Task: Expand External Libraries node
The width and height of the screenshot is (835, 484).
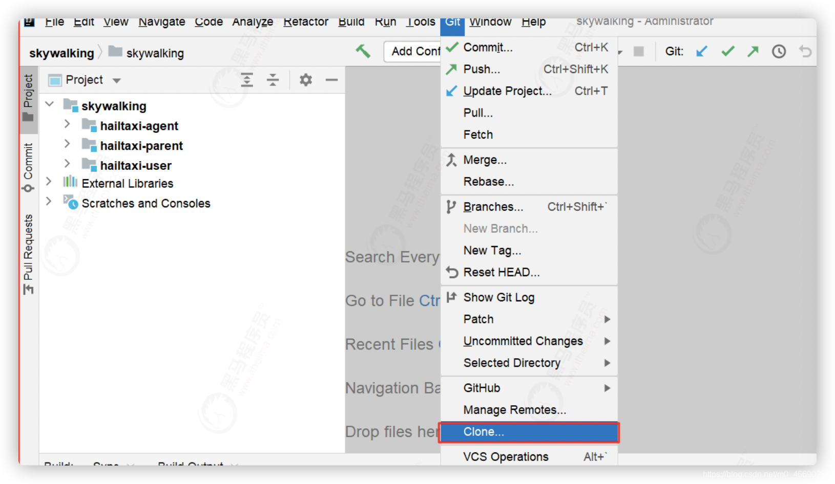Action: (x=49, y=182)
